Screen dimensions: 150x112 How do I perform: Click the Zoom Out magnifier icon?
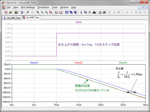click(46, 12)
